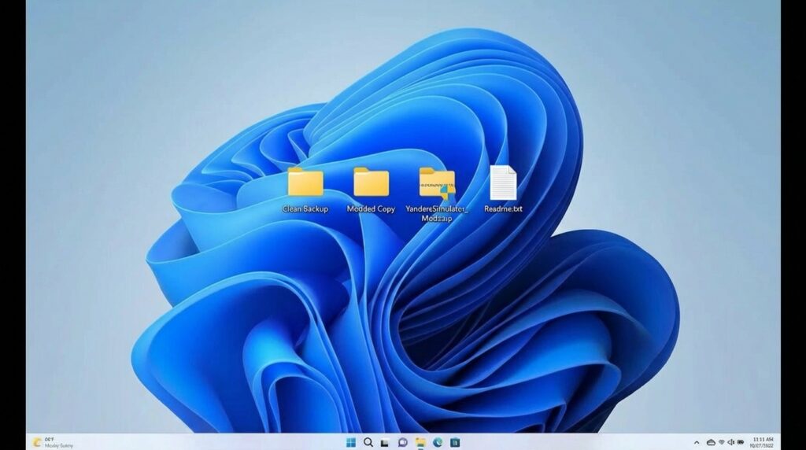
Task: Open the Windows Start menu
Action: [350, 442]
